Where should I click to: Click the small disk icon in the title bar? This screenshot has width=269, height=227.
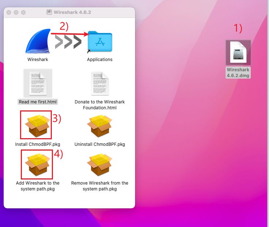coord(49,12)
